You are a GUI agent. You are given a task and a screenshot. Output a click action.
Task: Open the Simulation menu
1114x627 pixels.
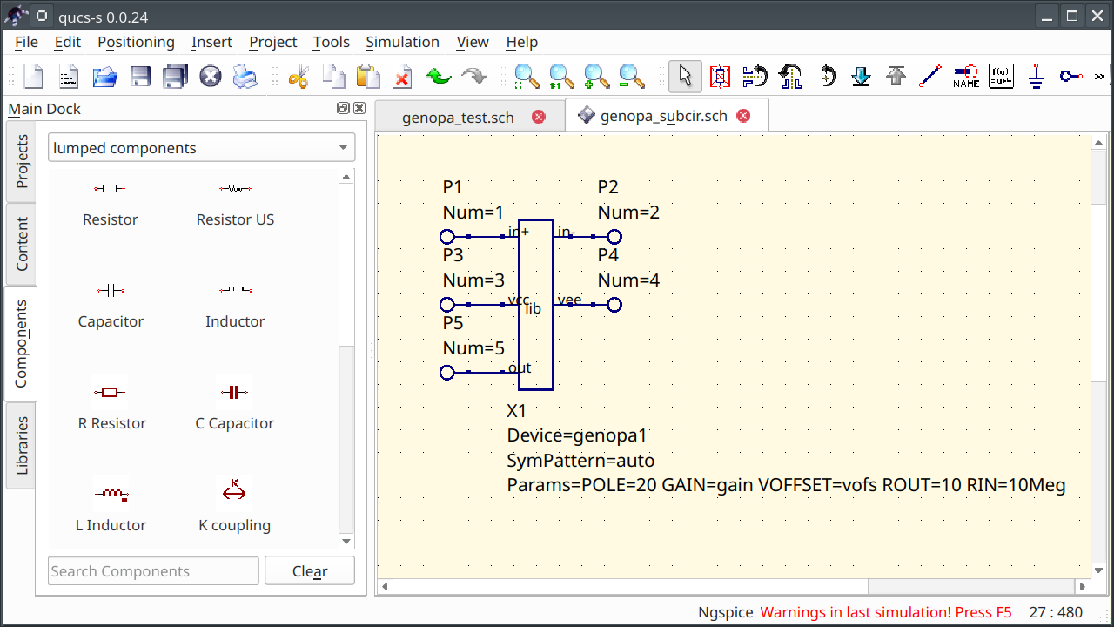(x=402, y=42)
